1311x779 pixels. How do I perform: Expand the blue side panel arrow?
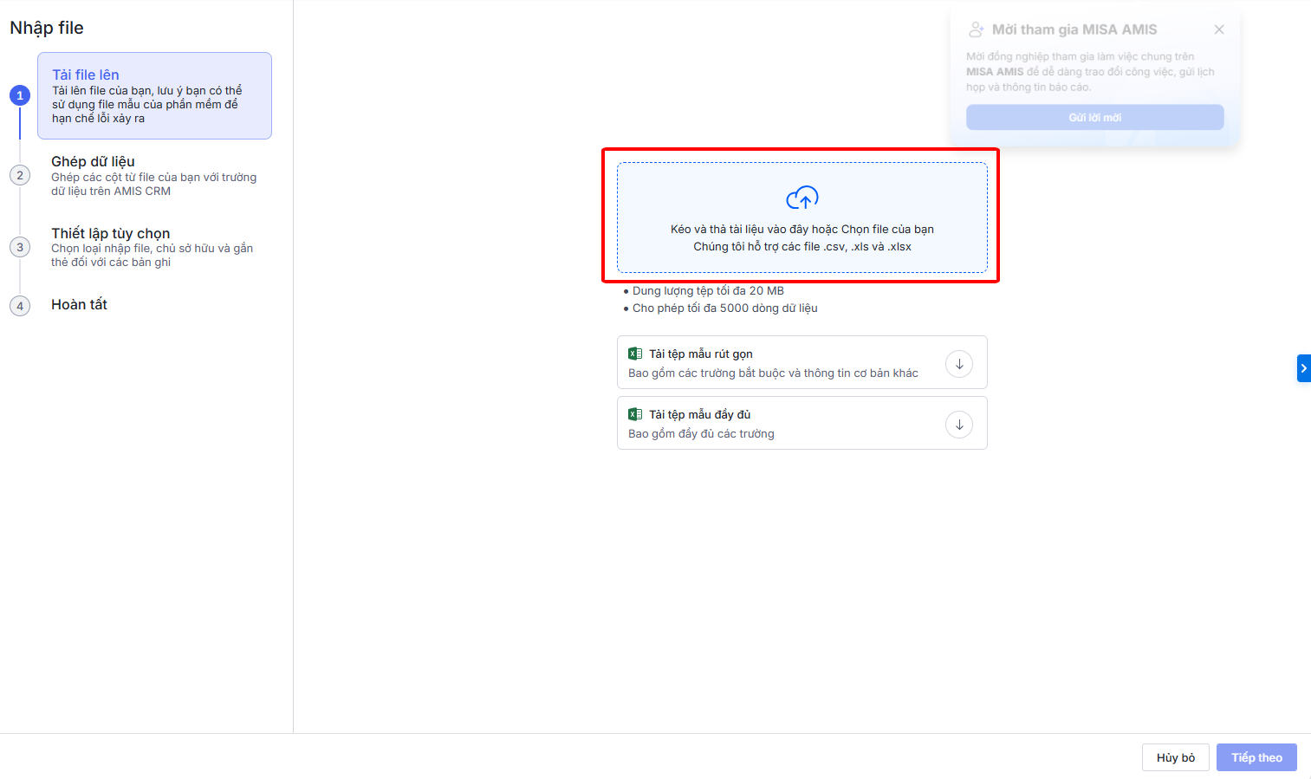(1303, 368)
